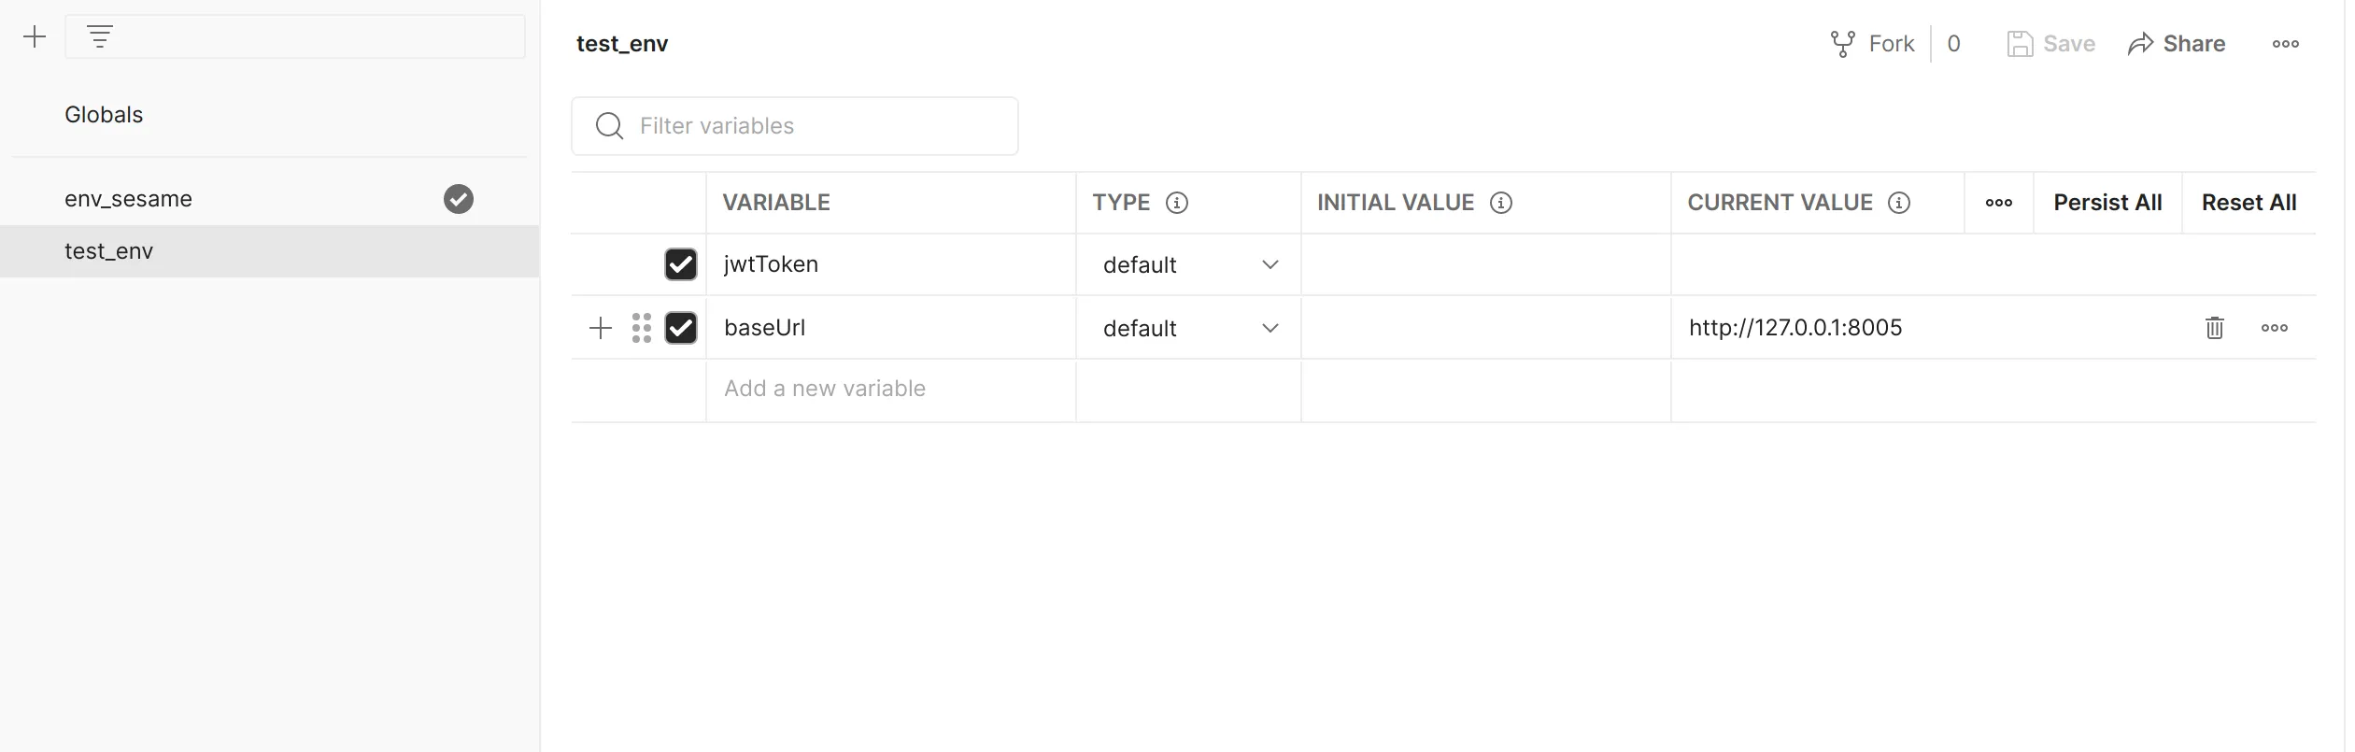Open the column options menu in table header
The width and height of the screenshot is (2355, 752).
pos(1998,203)
